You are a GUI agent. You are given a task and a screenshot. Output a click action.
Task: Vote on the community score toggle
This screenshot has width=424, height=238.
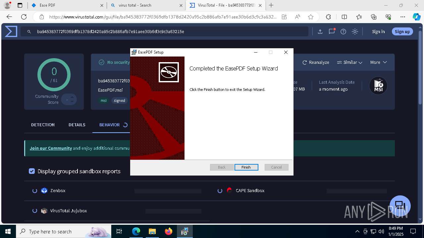coord(69,99)
